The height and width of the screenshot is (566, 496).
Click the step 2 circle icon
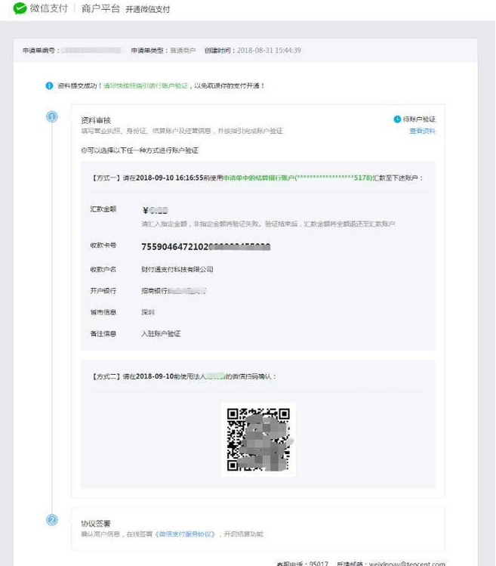click(x=52, y=520)
